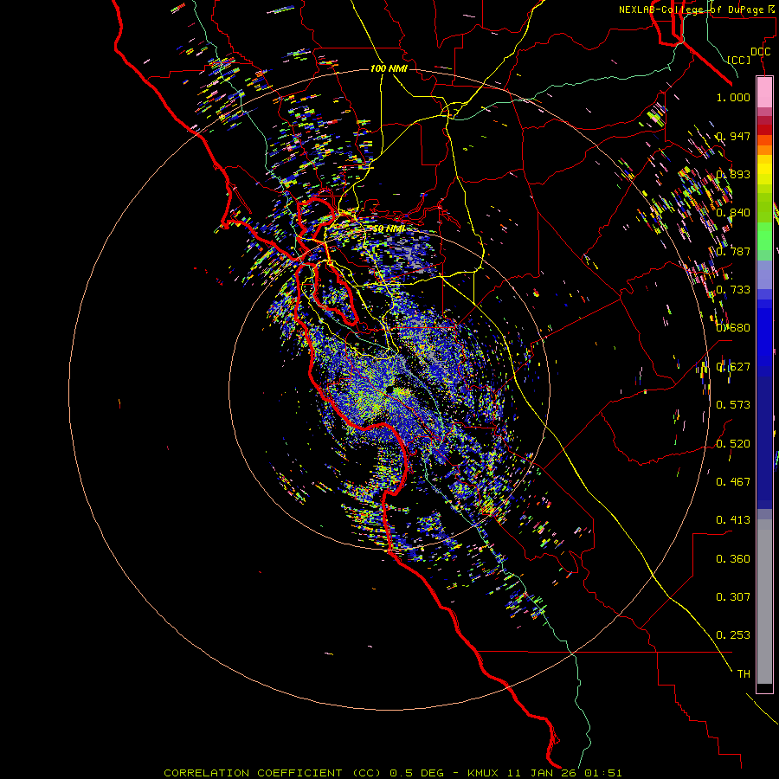
Task: Select the 0.733 legend value
Action: click(x=733, y=290)
